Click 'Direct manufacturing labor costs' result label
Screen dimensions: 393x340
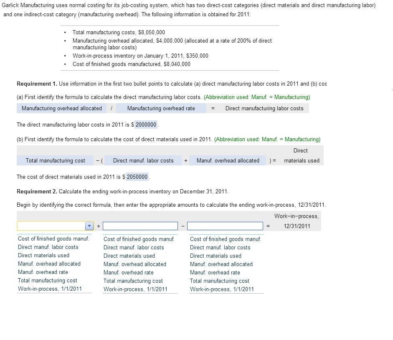(x=264, y=108)
